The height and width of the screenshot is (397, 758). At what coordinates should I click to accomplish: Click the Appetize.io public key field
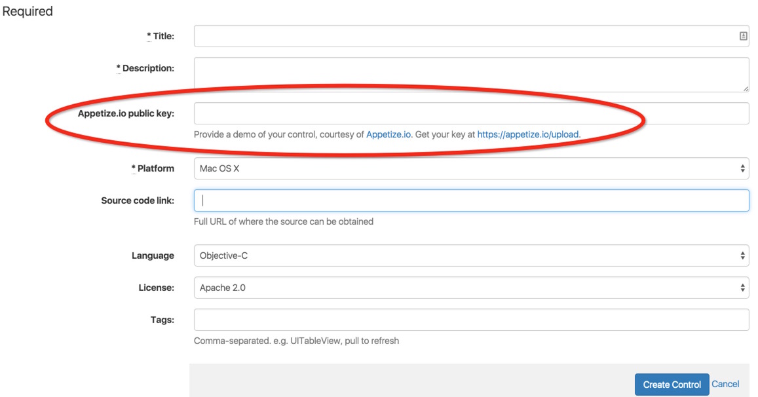point(470,113)
